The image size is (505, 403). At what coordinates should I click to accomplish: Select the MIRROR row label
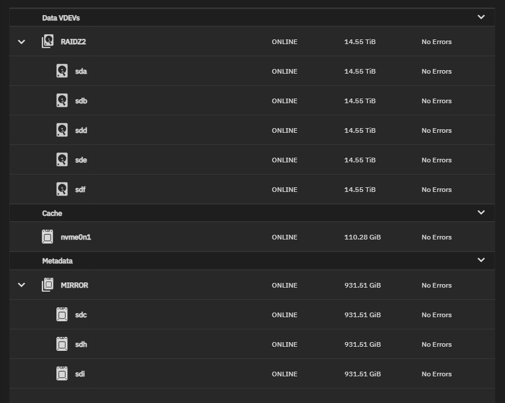coord(74,285)
